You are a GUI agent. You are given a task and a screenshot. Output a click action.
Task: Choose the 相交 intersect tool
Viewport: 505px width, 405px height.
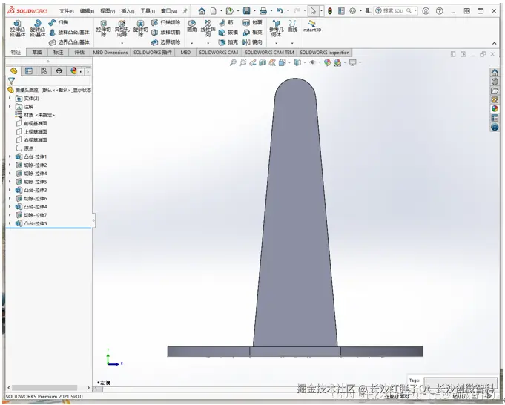point(252,32)
